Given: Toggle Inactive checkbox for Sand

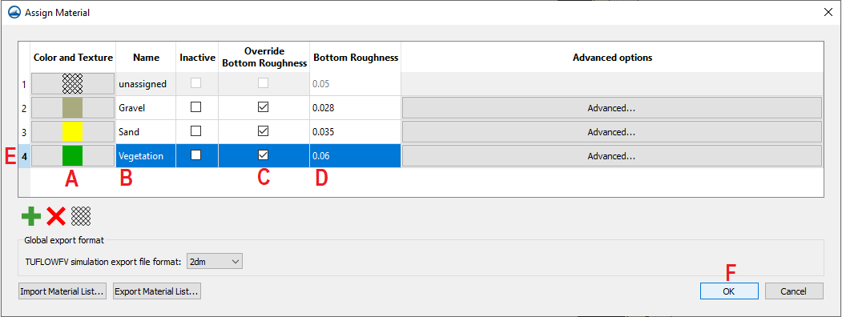Looking at the screenshot, I should point(196,130).
